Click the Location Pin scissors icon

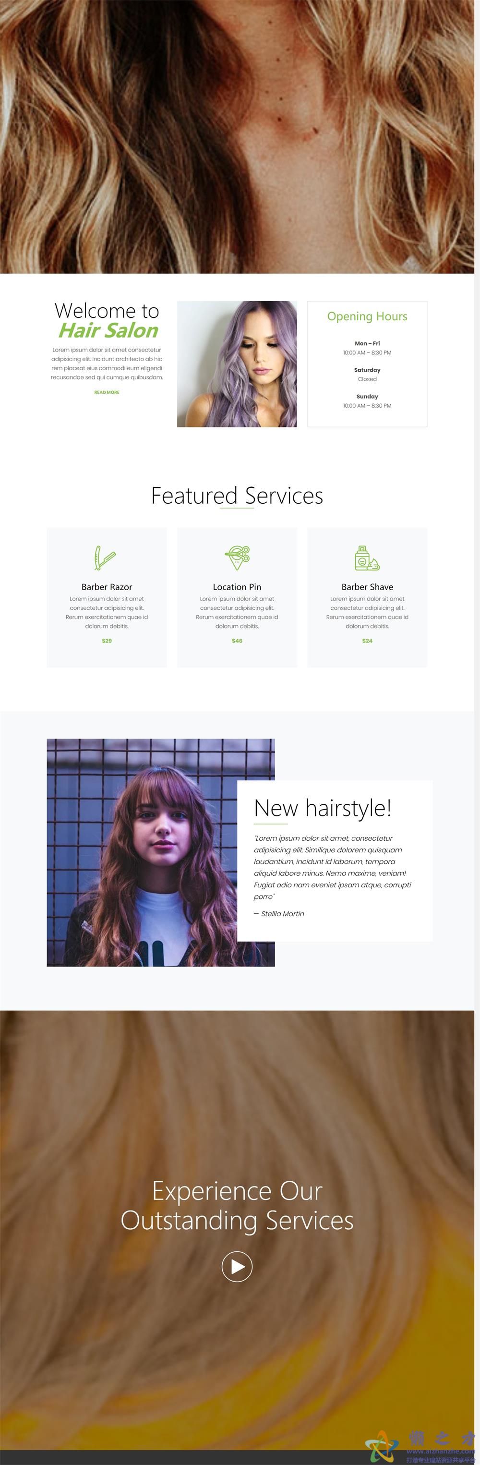pyautogui.click(x=237, y=558)
